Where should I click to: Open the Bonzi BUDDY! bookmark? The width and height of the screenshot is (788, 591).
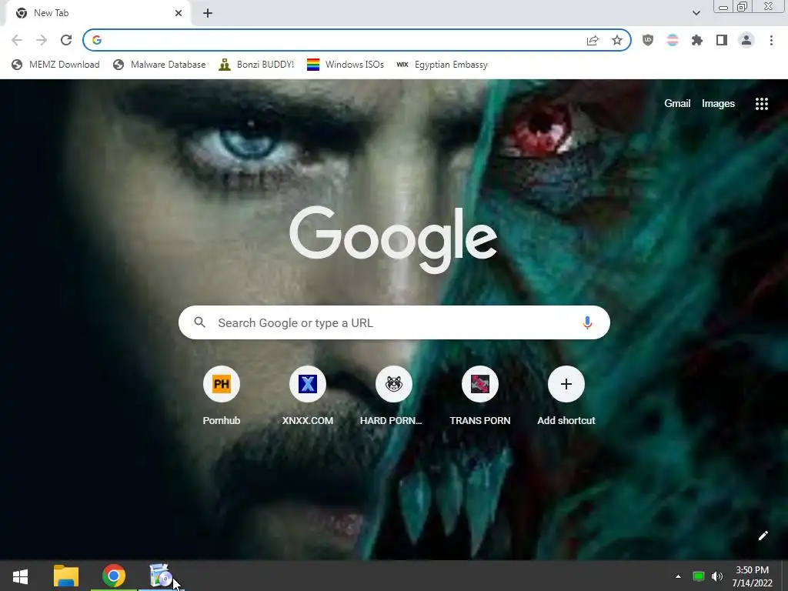256,65
